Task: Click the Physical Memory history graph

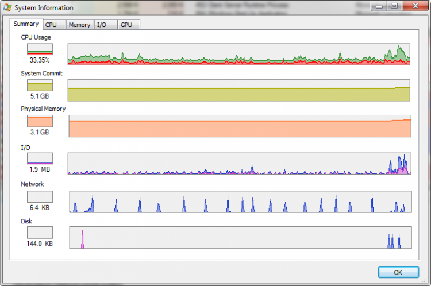Action: coord(240,126)
